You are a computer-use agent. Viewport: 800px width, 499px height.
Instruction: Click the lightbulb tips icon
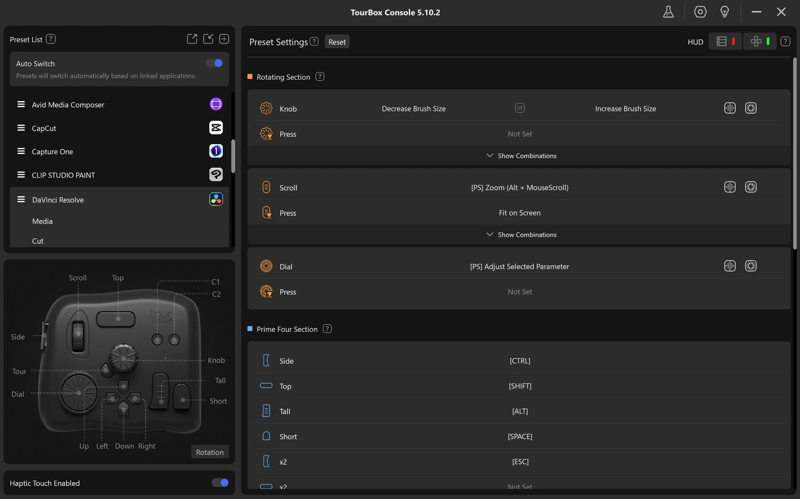point(724,12)
